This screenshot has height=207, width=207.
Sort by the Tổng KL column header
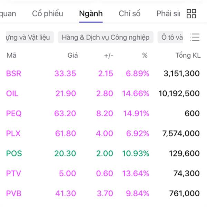point(188,55)
